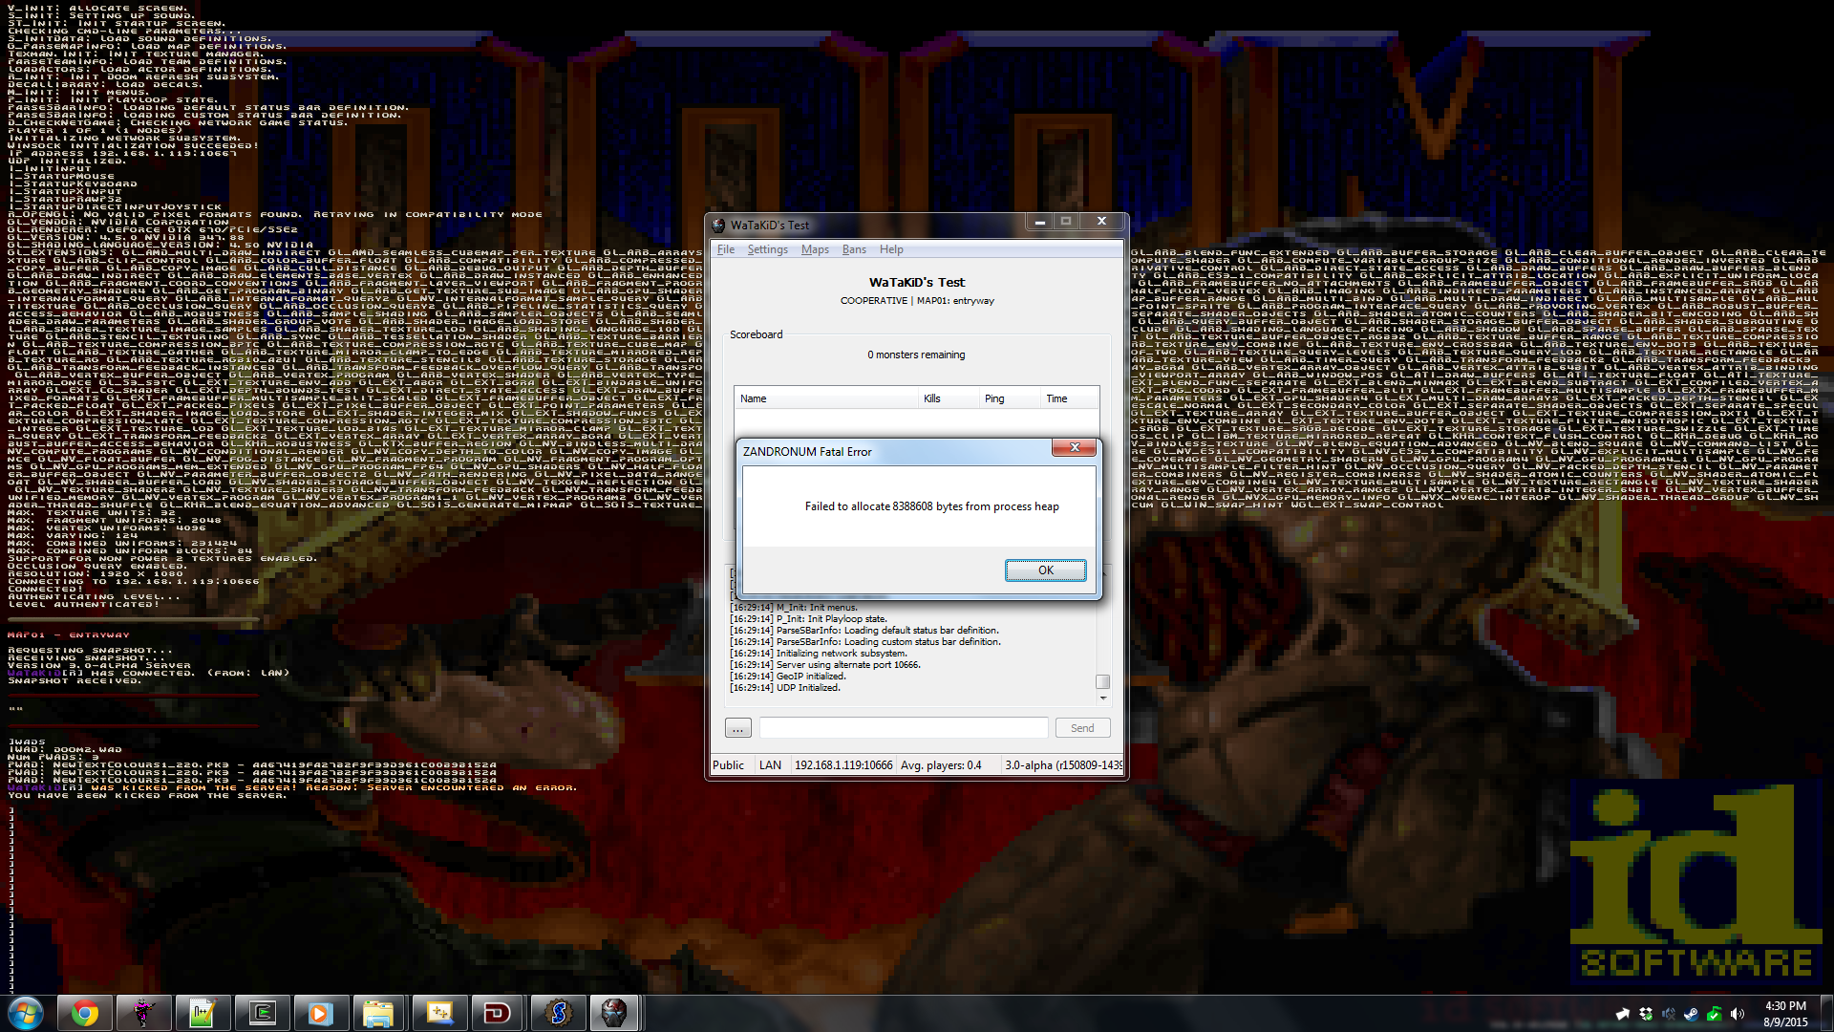
Task: Click the server command input field
Action: 903,728
